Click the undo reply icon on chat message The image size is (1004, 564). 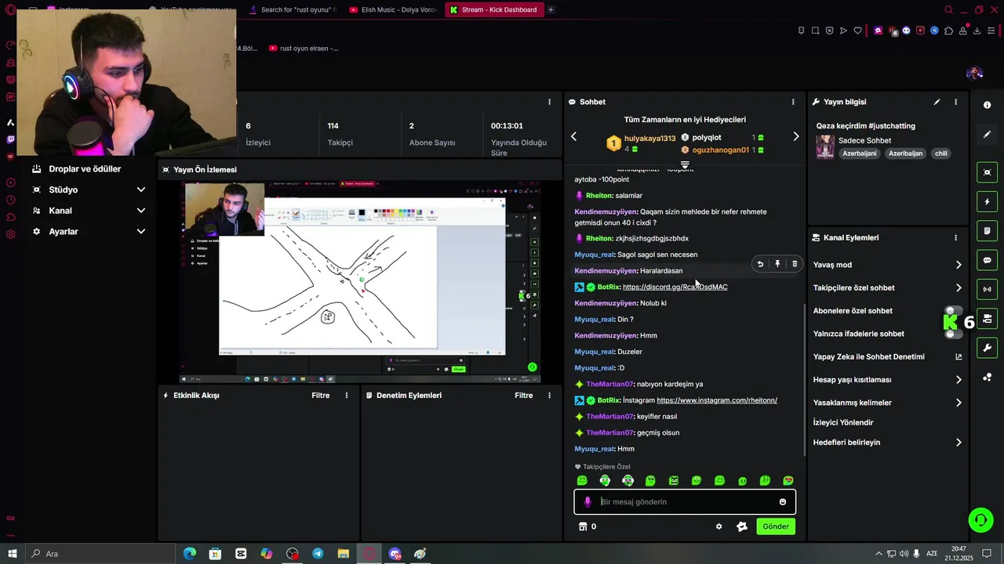click(760, 265)
